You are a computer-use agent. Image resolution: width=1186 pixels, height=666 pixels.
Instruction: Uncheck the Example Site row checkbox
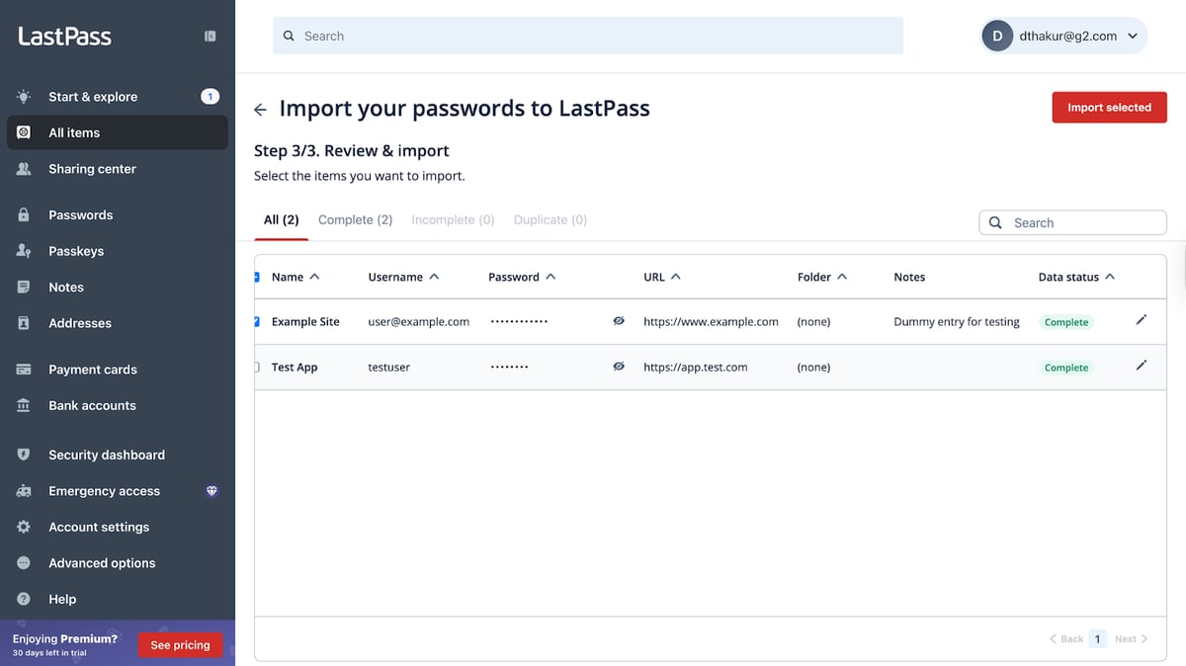257,321
